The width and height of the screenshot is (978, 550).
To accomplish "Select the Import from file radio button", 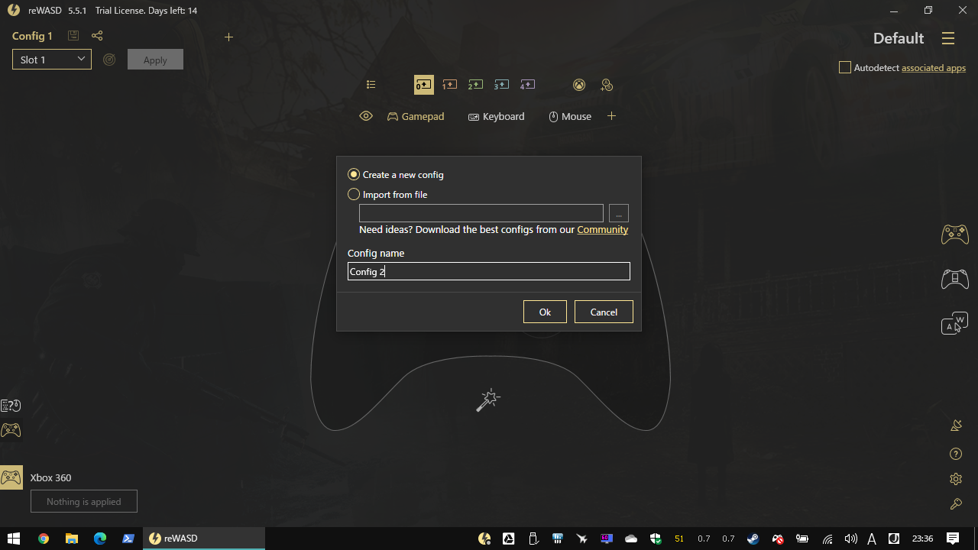I will [353, 194].
